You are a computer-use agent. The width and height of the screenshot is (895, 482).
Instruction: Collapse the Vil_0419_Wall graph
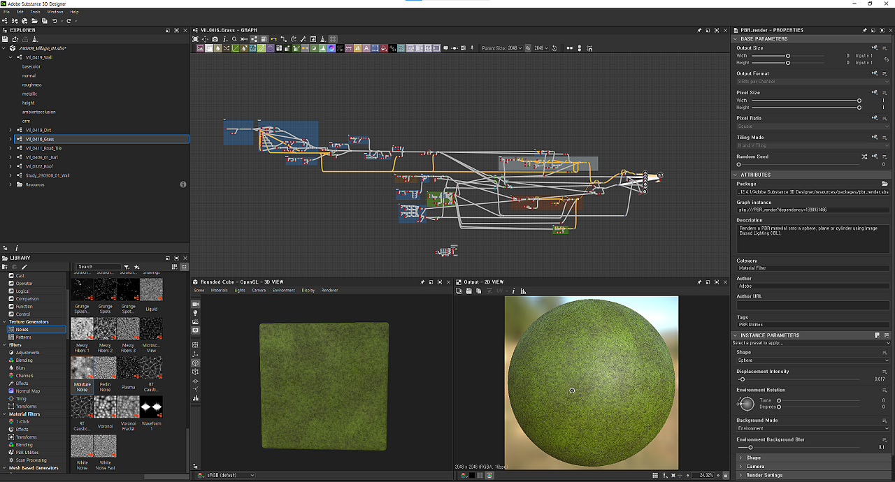(x=10, y=57)
